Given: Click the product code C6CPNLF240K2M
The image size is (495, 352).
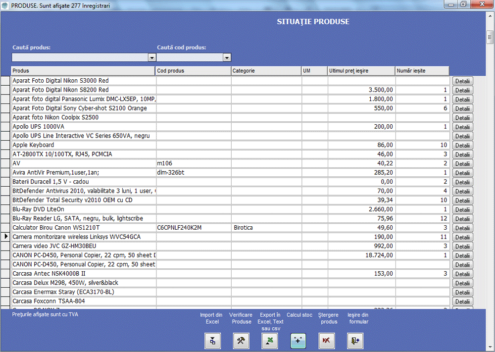Looking at the screenshot, I should (x=179, y=228).
